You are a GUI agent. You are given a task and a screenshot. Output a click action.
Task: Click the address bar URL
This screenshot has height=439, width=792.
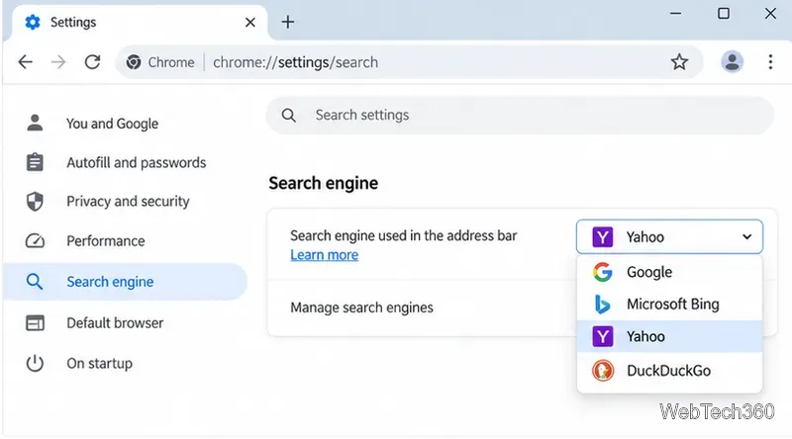point(295,62)
